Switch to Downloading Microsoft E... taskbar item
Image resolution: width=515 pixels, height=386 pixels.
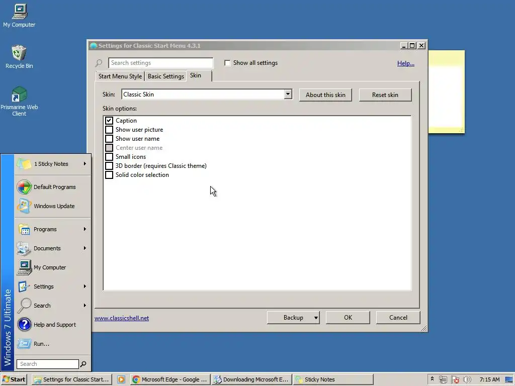tap(251, 379)
